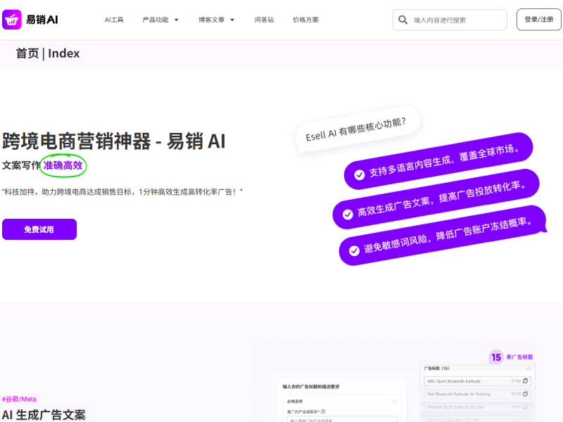
Task: Collapse the 广告标题 (15) panel chevron
Action: (529, 369)
